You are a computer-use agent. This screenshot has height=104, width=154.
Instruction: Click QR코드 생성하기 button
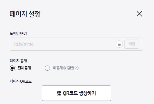(76, 93)
